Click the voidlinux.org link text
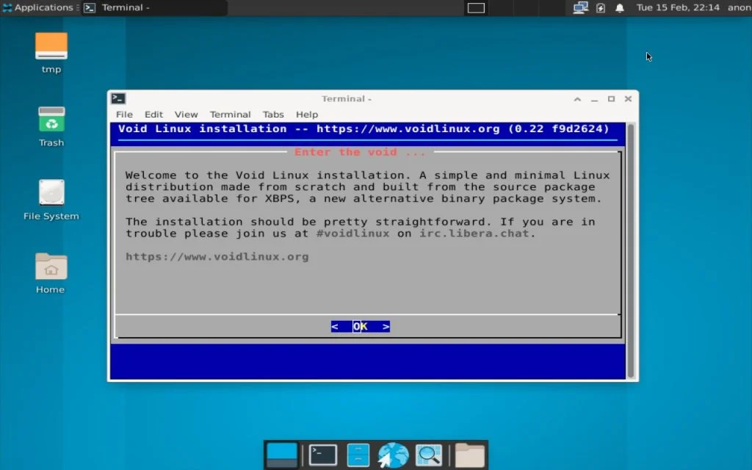Image resolution: width=752 pixels, height=470 pixels. [217, 256]
